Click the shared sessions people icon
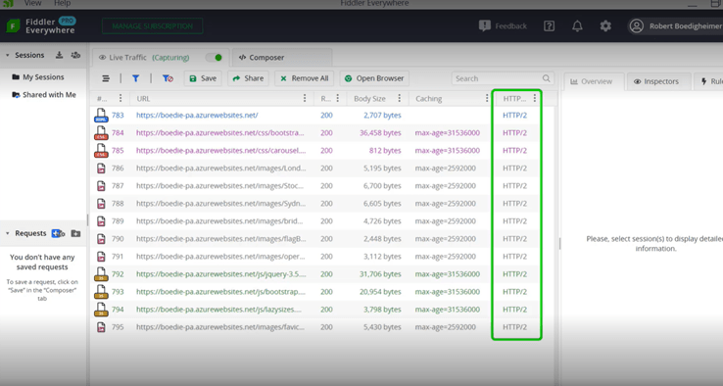Viewport: 723px width, 386px height. (75, 55)
